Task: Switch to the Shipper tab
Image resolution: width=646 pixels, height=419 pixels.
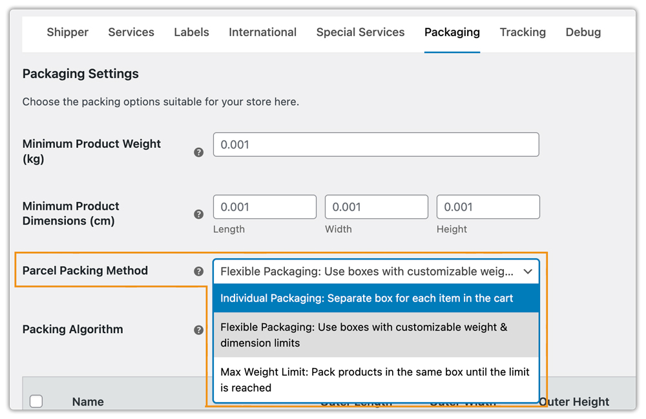Action: pos(67,32)
